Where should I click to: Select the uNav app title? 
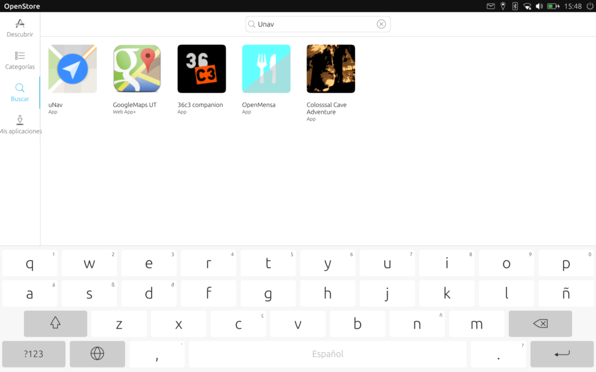[x=56, y=105]
